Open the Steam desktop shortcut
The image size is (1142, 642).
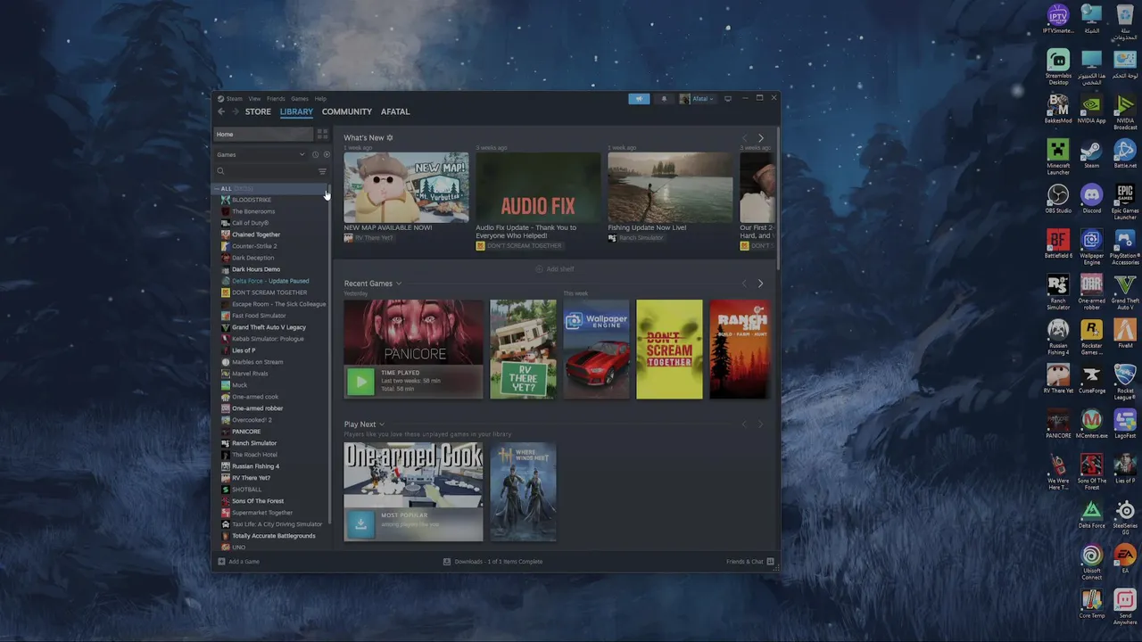1091,152
